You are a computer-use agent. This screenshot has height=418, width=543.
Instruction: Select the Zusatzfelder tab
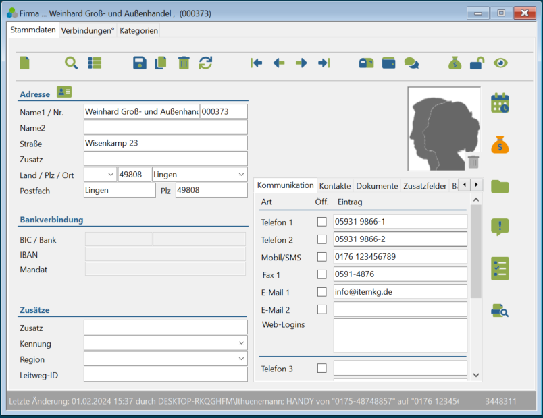pyautogui.click(x=425, y=186)
